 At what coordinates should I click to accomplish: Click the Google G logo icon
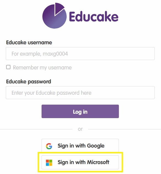[x=49, y=146]
